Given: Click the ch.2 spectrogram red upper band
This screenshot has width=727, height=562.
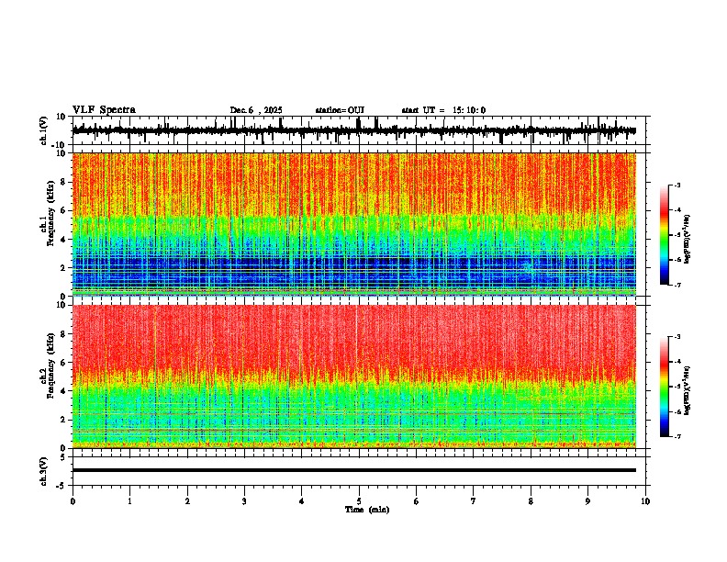Looking at the screenshot, I should point(353,339).
